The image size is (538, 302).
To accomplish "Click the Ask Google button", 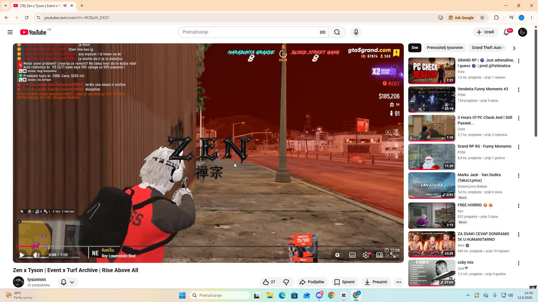I will (461, 18).
